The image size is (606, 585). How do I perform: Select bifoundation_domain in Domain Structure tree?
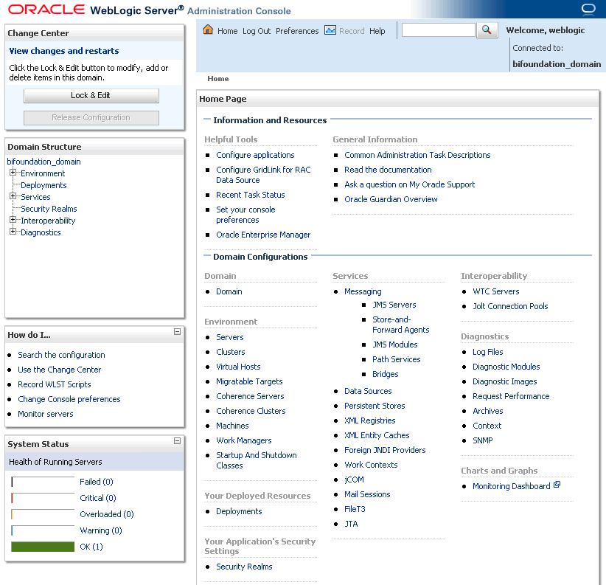point(44,162)
